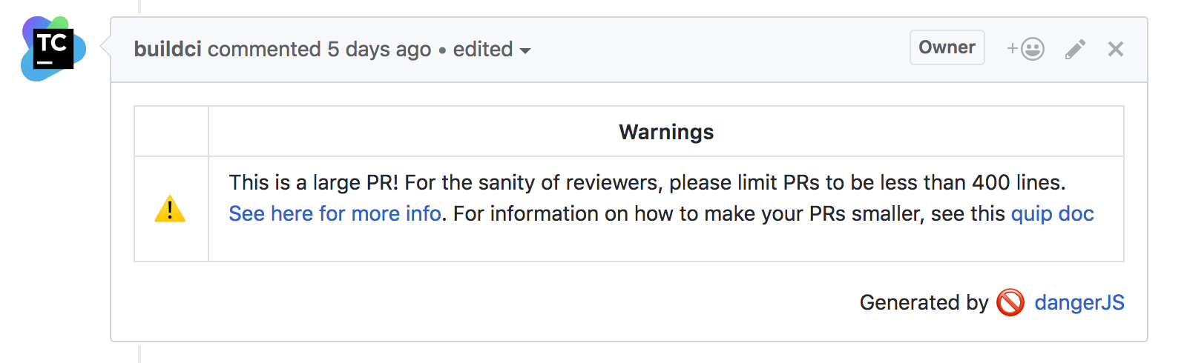The width and height of the screenshot is (1187, 363).
Task: Select the Warnings table header
Action: tap(666, 132)
